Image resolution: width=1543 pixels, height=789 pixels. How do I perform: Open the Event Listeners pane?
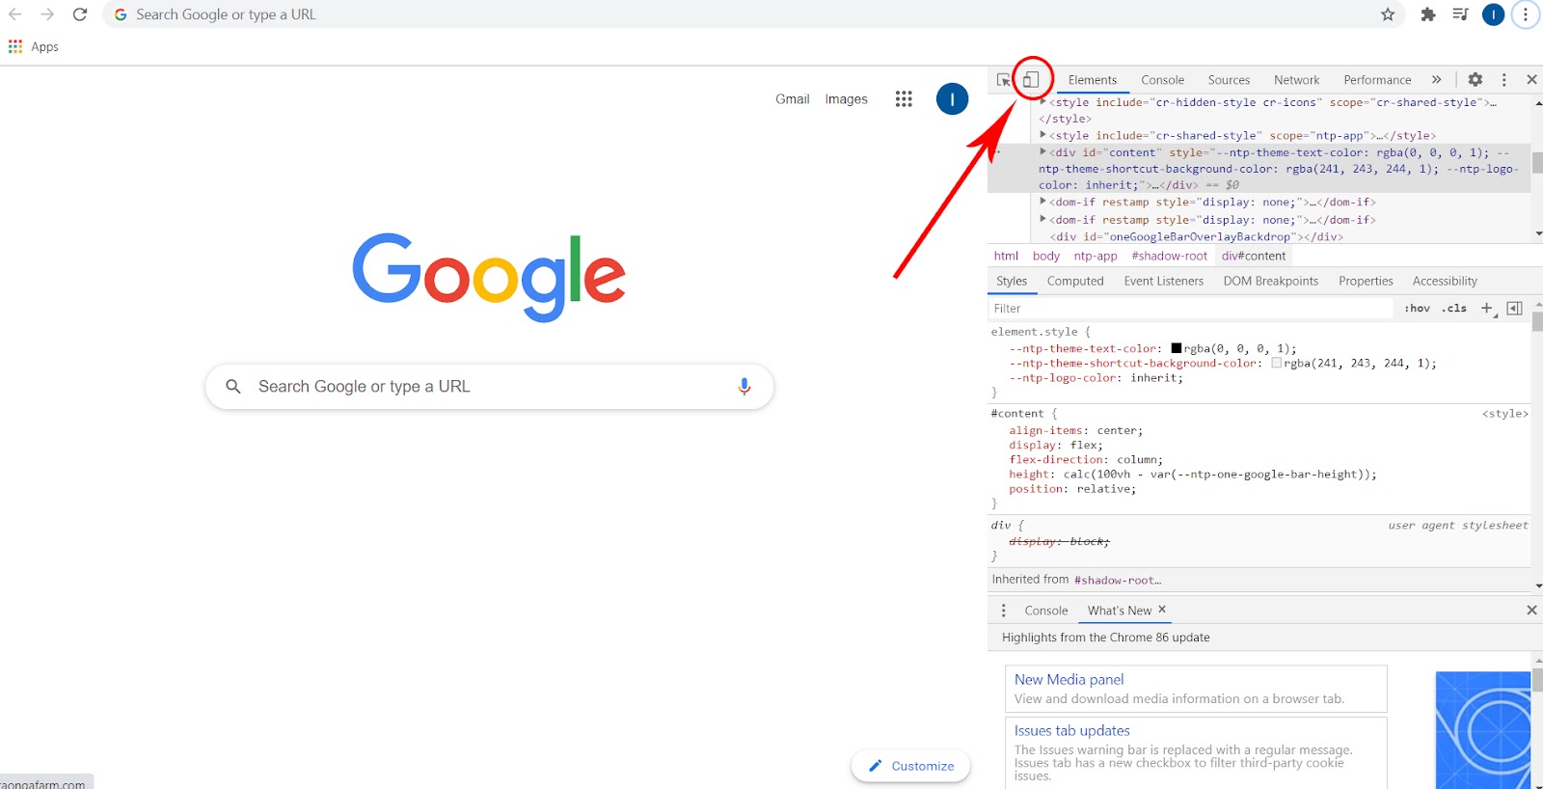1163,281
